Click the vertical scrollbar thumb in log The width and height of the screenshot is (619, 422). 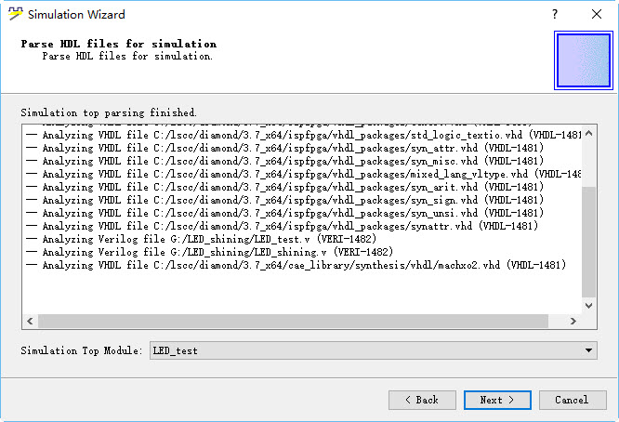tap(588, 242)
